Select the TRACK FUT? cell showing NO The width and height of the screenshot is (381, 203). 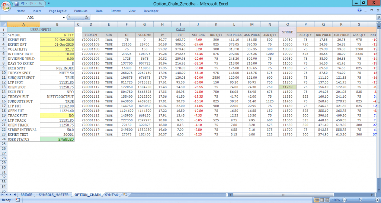(x=57, y=115)
